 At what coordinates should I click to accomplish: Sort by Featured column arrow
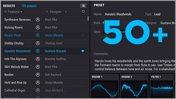(x=21, y=12)
